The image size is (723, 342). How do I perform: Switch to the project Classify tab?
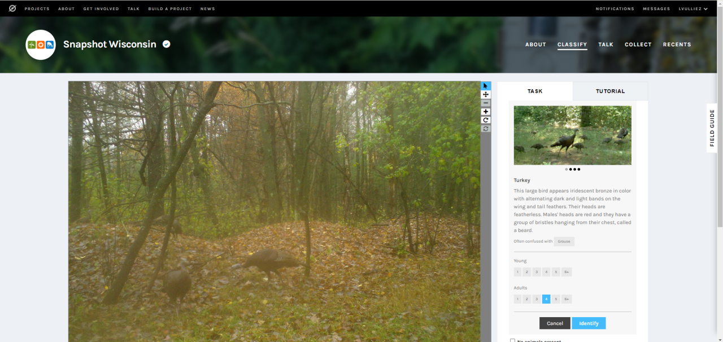pos(572,45)
